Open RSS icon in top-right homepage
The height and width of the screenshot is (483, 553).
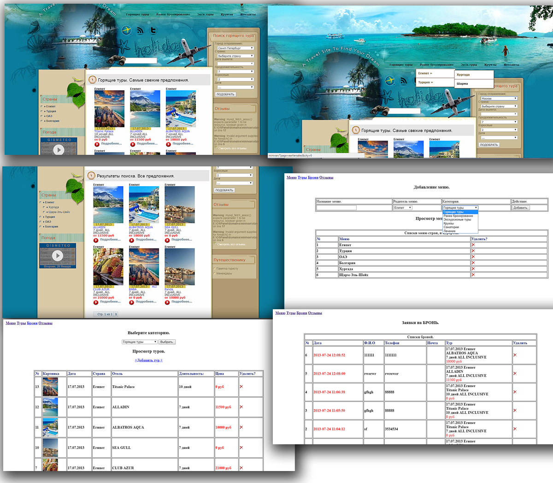pos(404,81)
